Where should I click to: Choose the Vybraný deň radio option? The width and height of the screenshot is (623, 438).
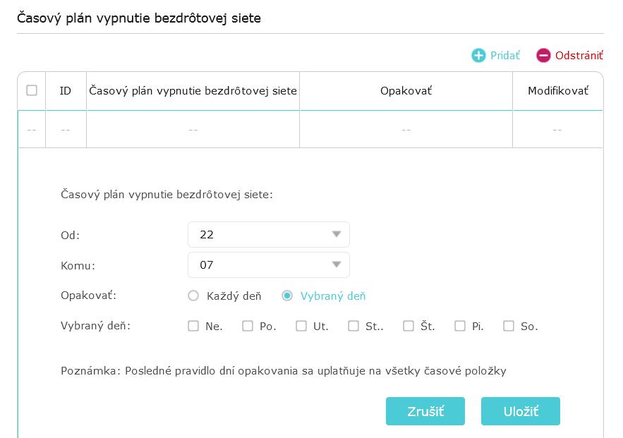click(x=287, y=296)
